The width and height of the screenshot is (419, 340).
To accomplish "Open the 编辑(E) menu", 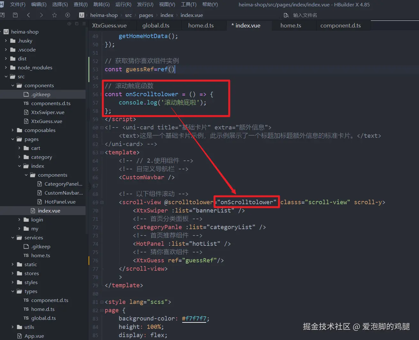I will point(39,4).
